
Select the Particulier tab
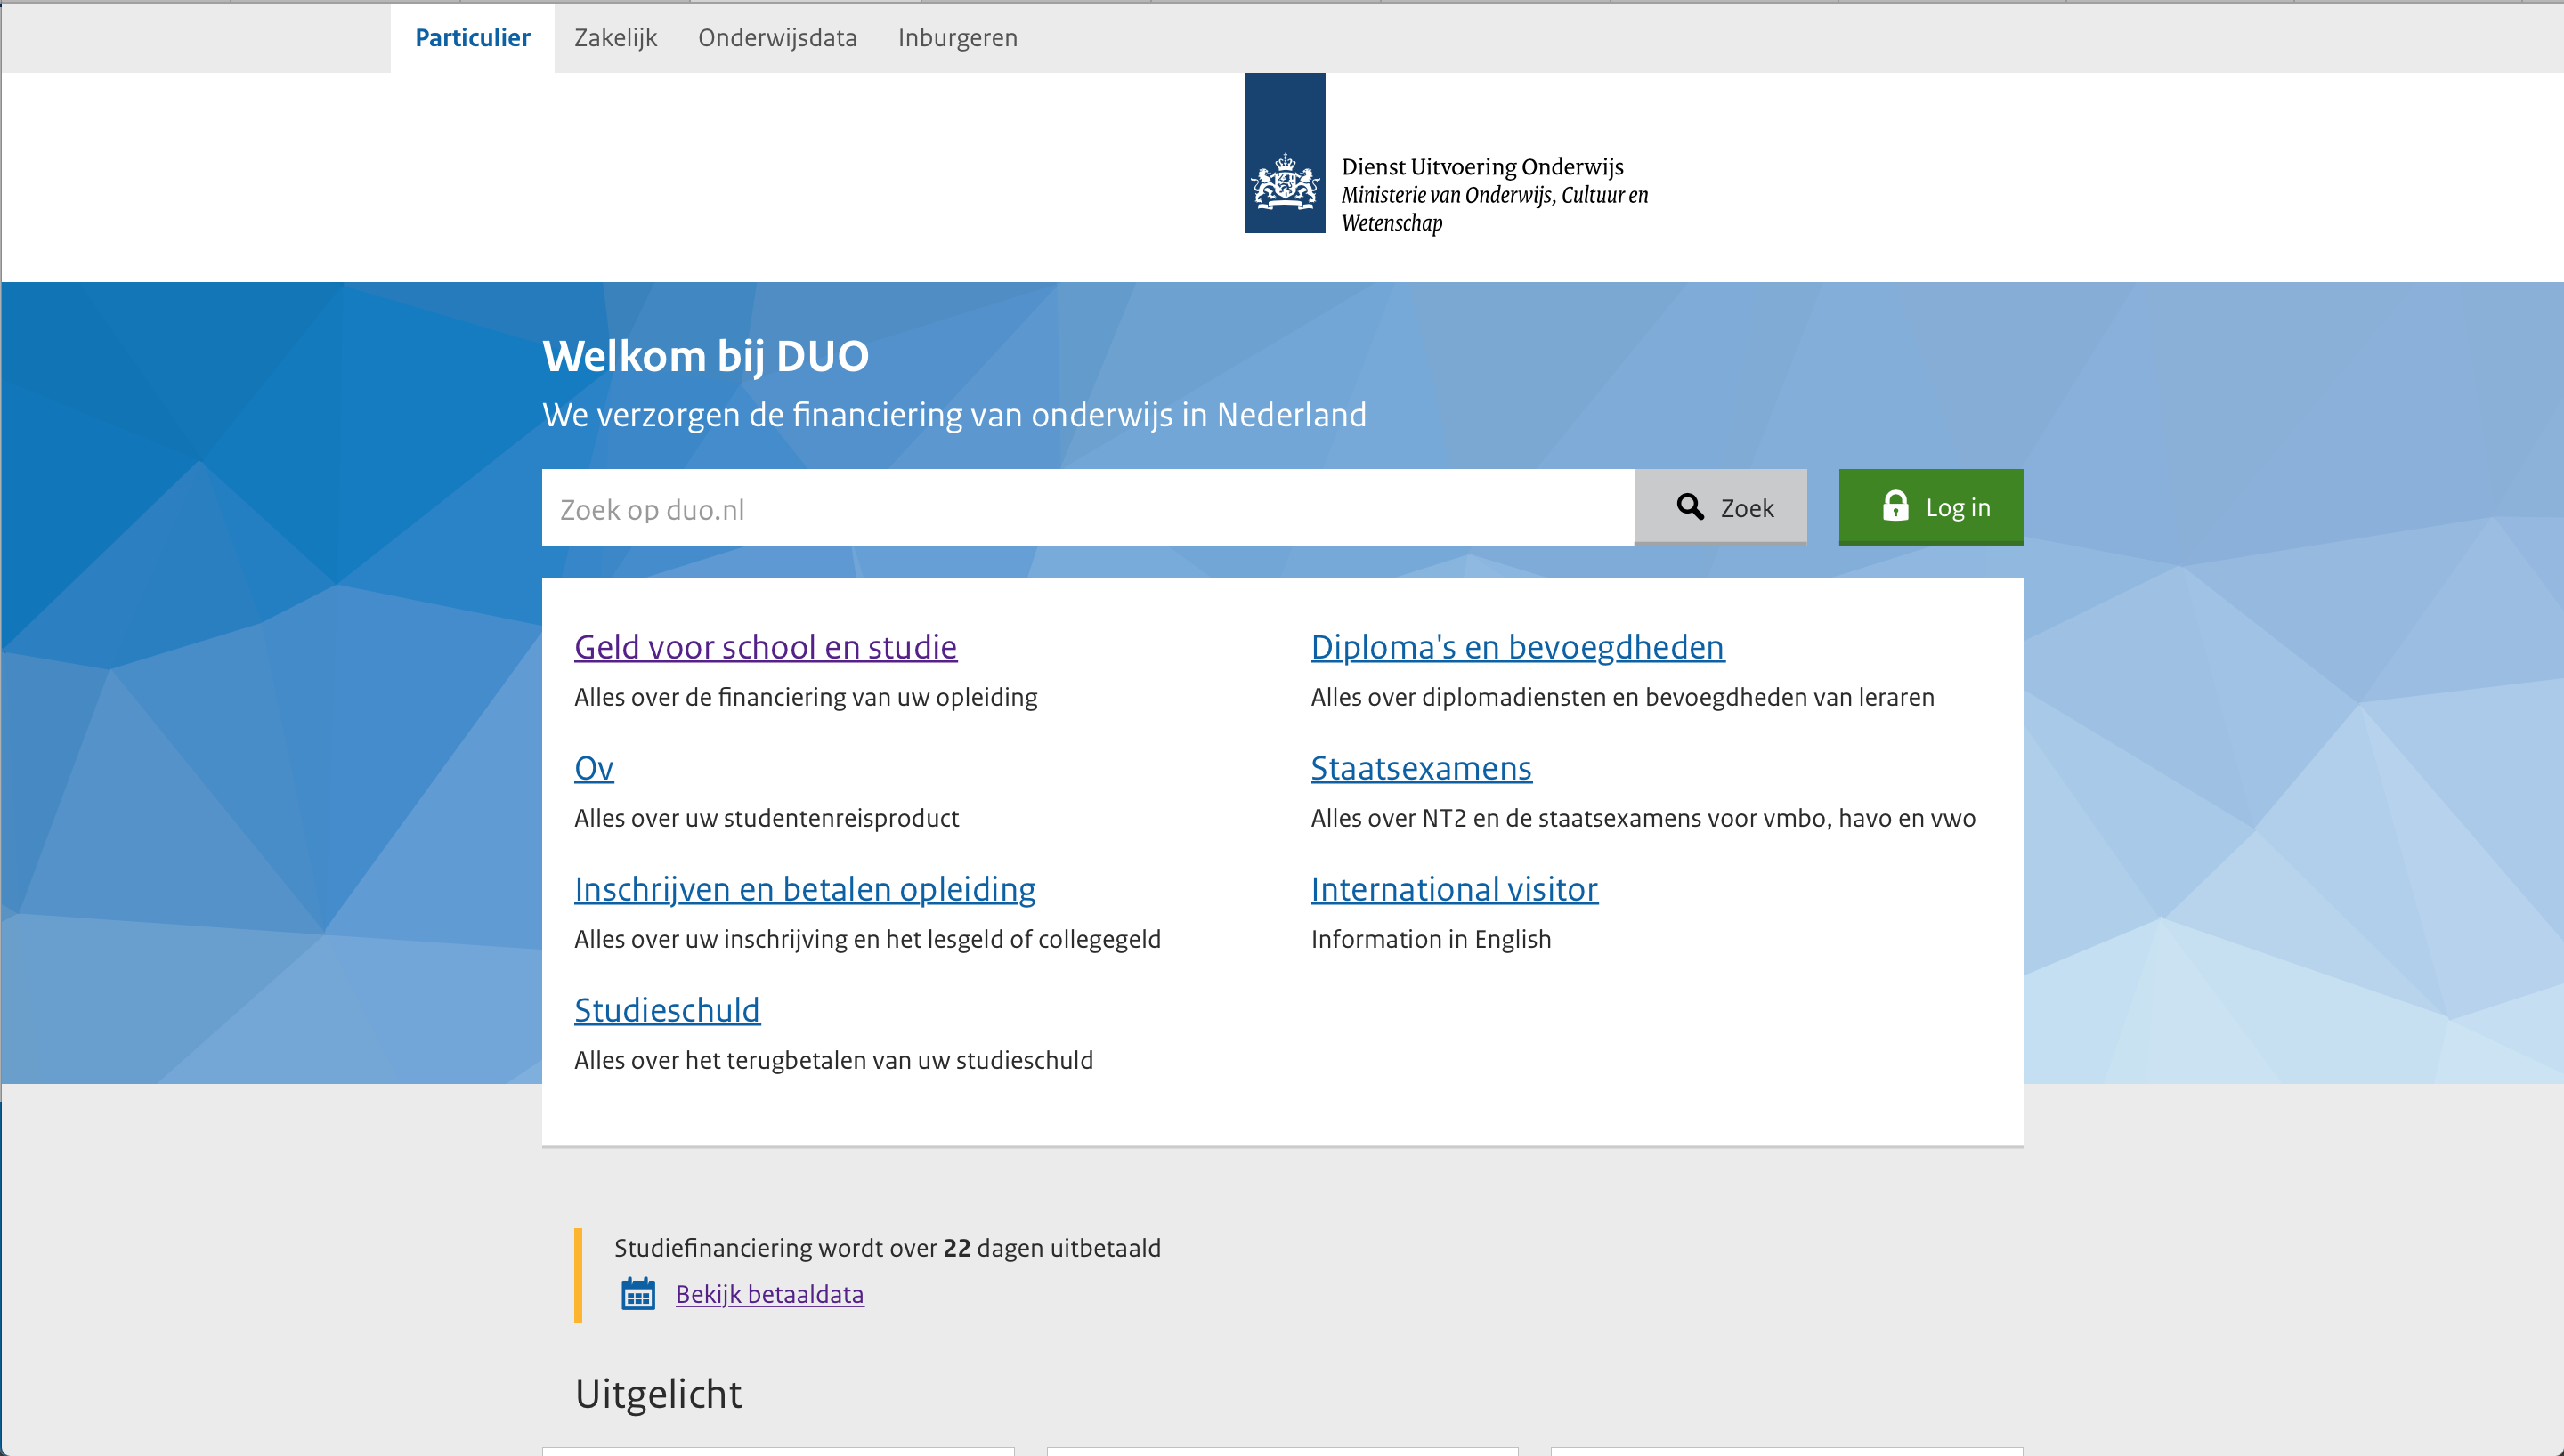[x=472, y=38]
